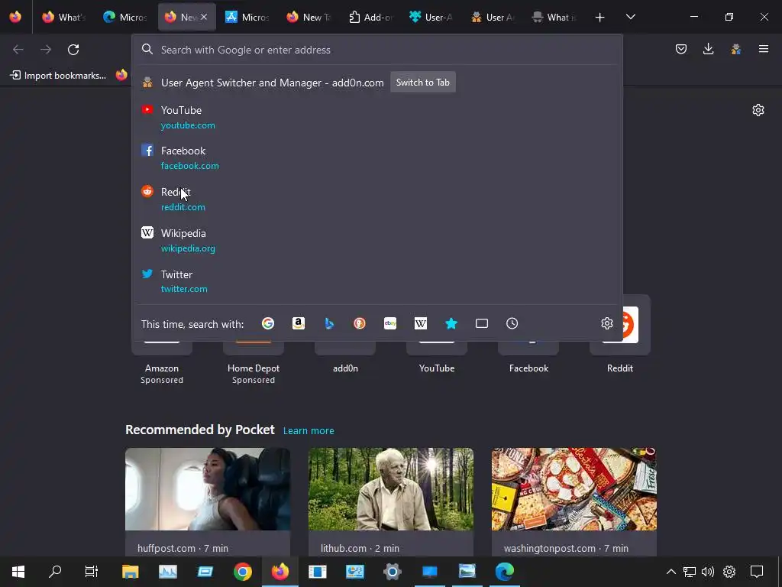The width and height of the screenshot is (782, 587).
Task: Open search settings gear in dropdown
Action: pos(607,323)
